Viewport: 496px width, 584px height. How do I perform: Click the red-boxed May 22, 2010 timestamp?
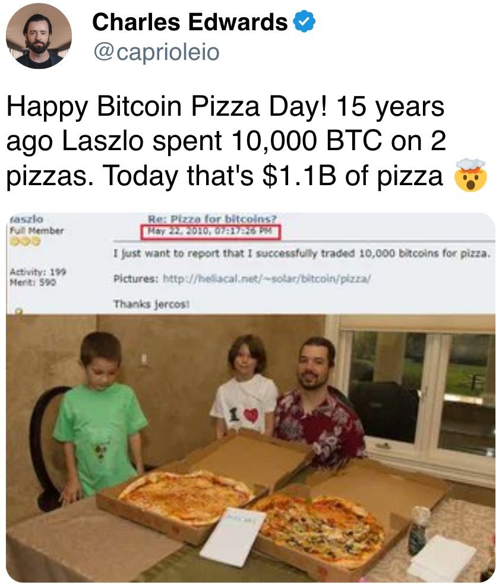pyautogui.click(x=210, y=231)
